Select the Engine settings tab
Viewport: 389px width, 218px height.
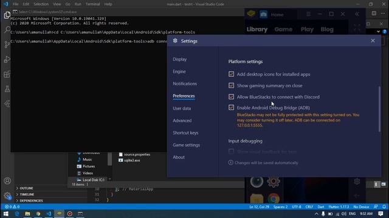[x=179, y=71]
